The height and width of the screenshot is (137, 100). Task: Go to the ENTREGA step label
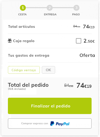tap(50, 15)
